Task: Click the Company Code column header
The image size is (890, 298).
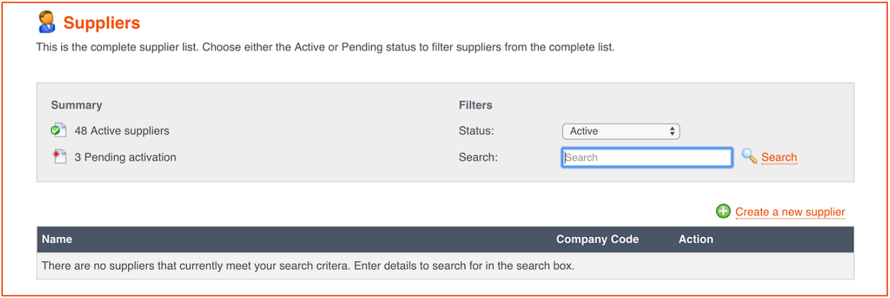Action: tap(597, 239)
